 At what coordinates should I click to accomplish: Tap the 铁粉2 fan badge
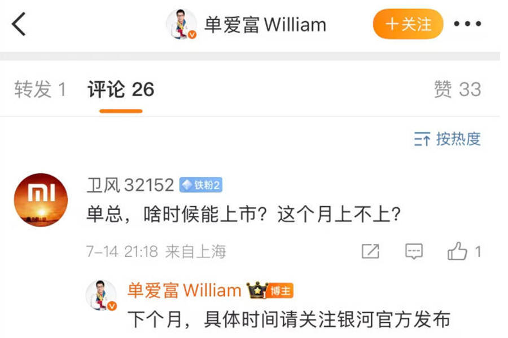201,185
